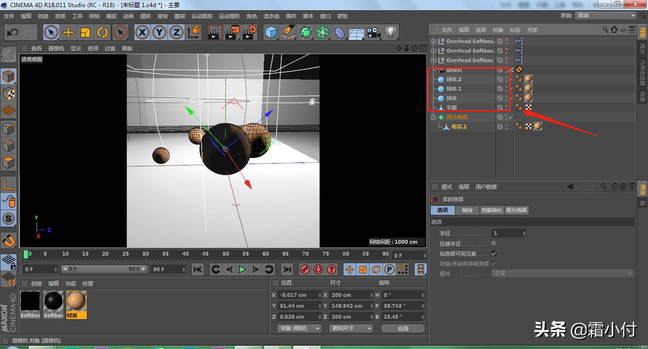The image size is (648, 349).
Task: Click the home icon in Object Manager
Action: point(614,29)
